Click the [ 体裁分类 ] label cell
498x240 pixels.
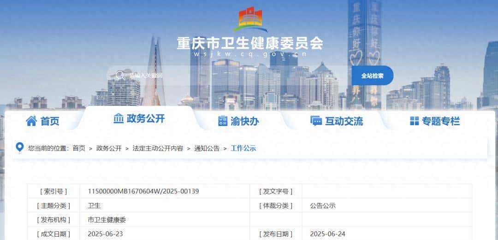tap(276, 205)
